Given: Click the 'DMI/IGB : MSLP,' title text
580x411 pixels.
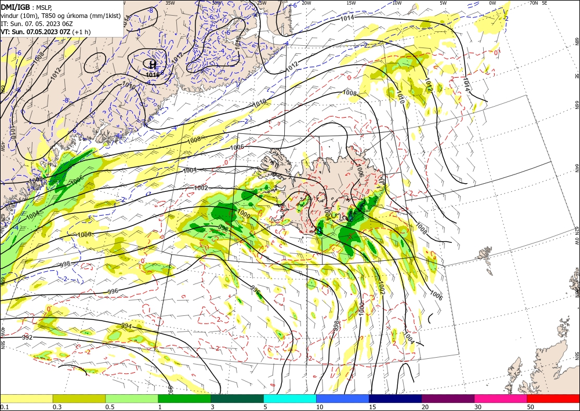Looking at the screenshot, I should tap(27, 7).
